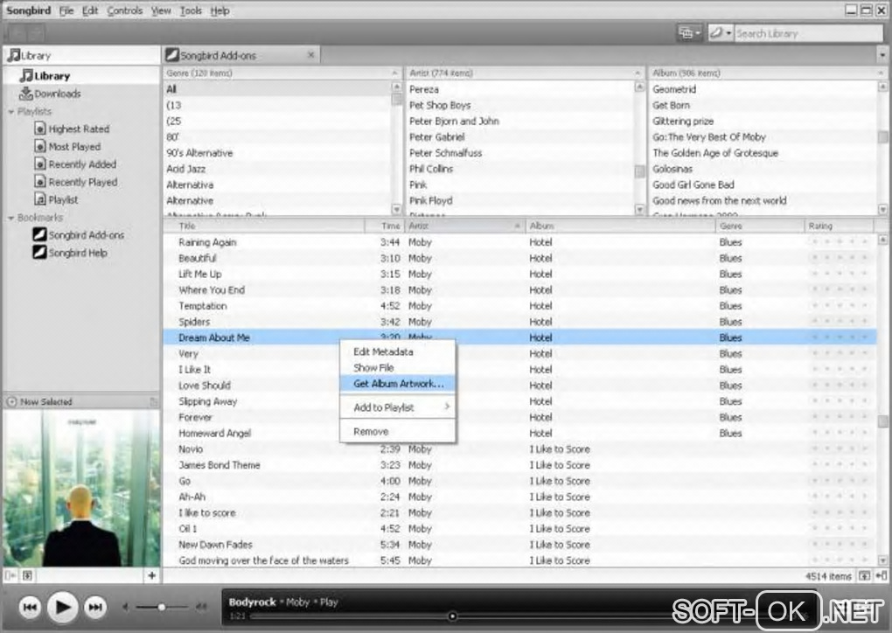Sort tracks by the Title column header
892x633 pixels.
[264, 226]
